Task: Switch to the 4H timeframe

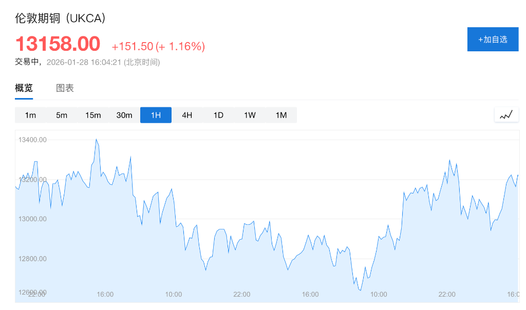Action: click(187, 115)
